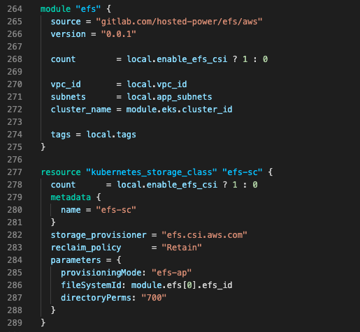Click the source URL "gitlab.com/hosted-power/efs/aws"
This screenshot has height=332, width=360.
coord(179,22)
